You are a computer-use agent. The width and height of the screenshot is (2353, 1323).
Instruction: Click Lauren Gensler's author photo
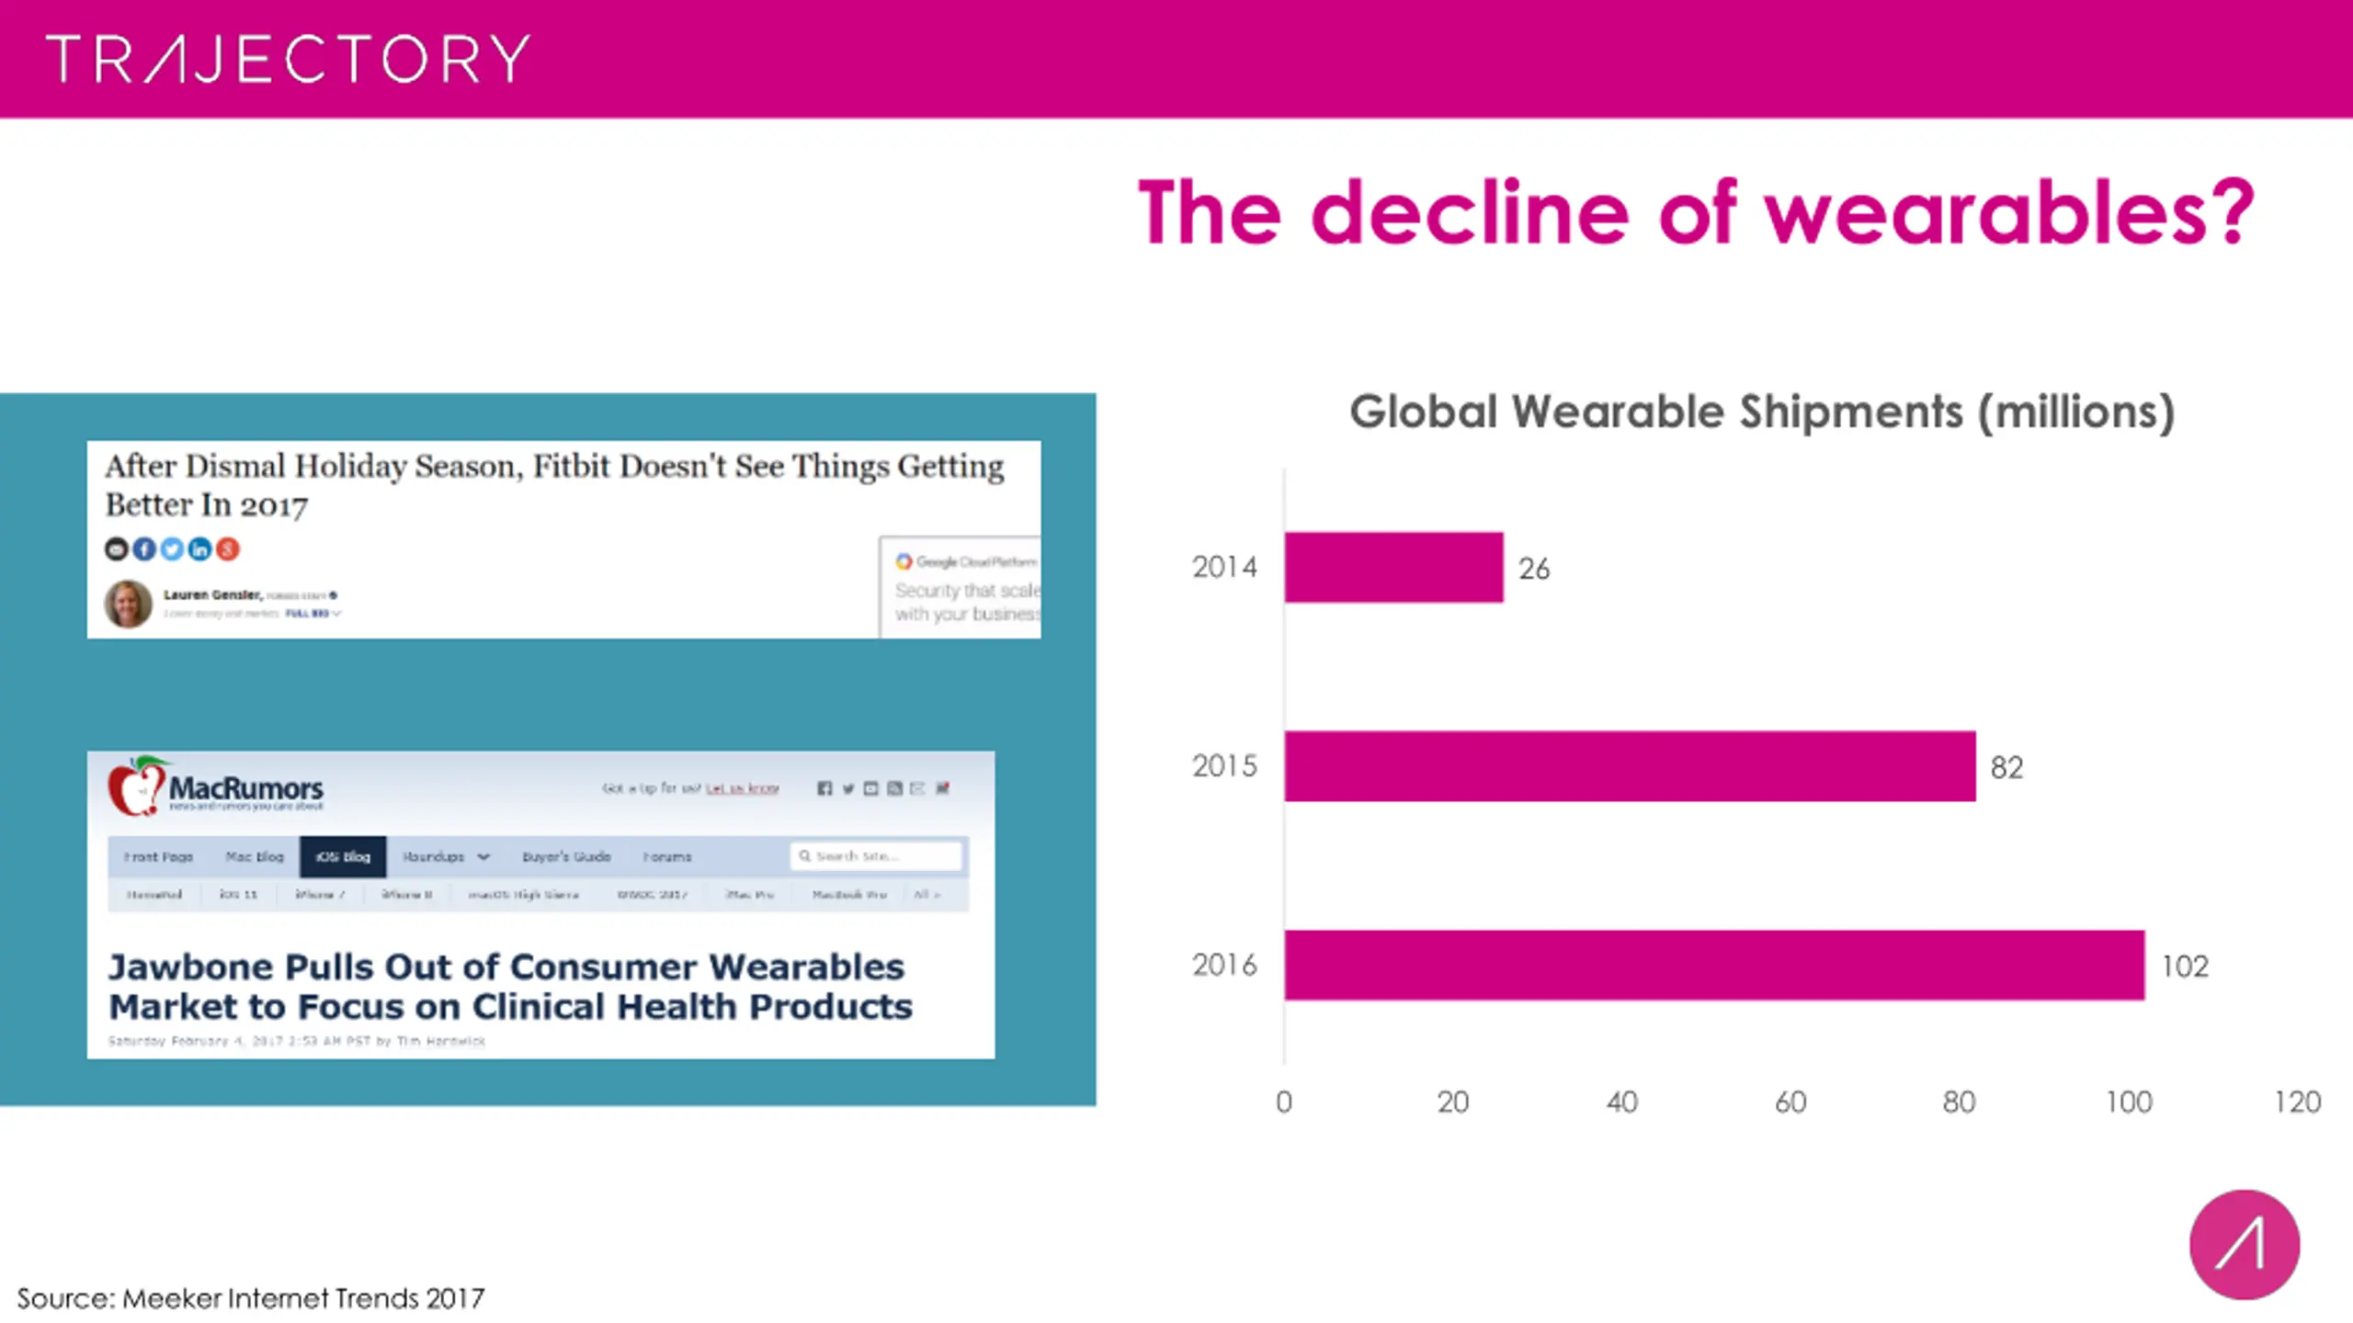click(129, 604)
